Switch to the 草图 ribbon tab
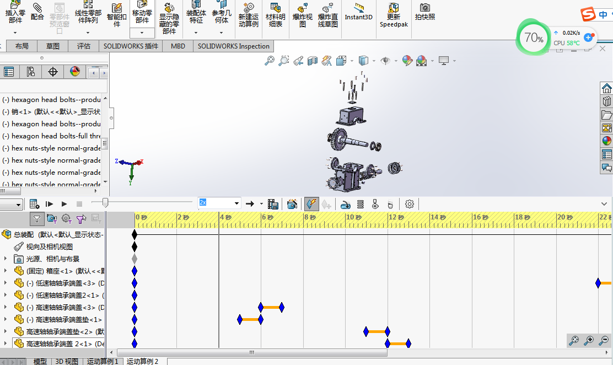 pyautogui.click(x=53, y=46)
